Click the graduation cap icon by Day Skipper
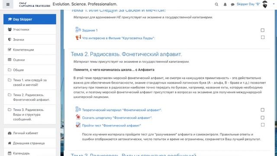The image size is (277, 156). [x=10, y=19]
